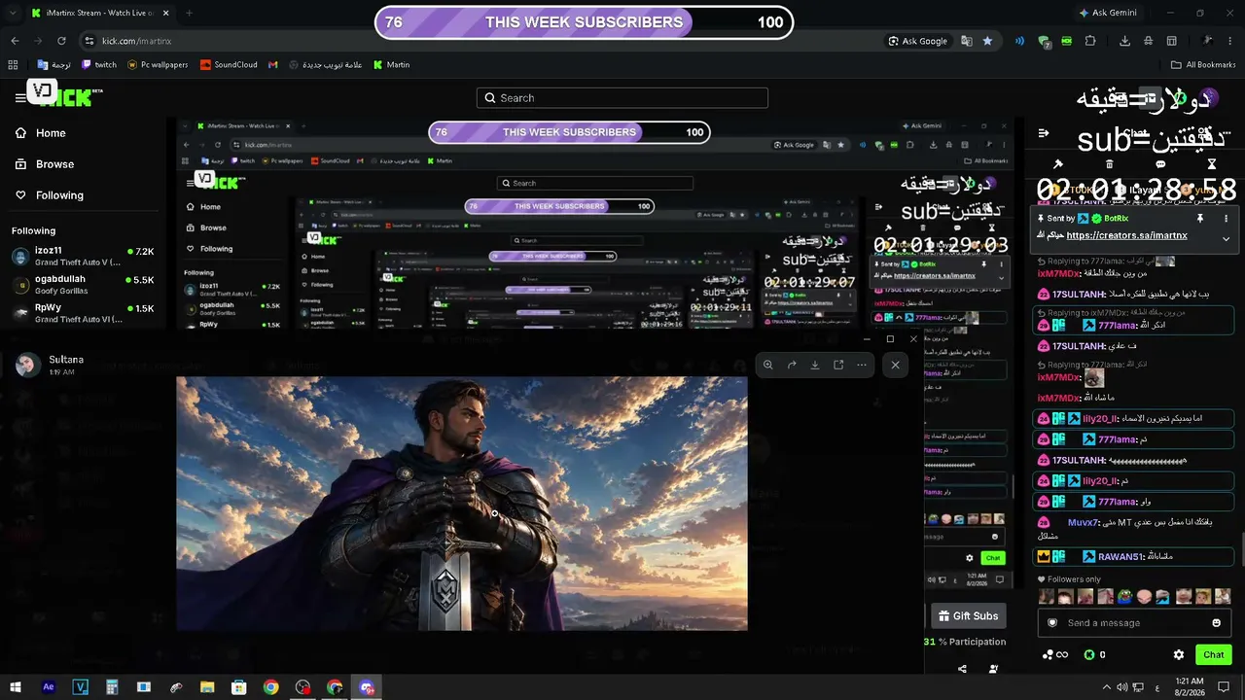Open the apps grid in bookmarks bar
The image size is (1245, 700).
13,65
